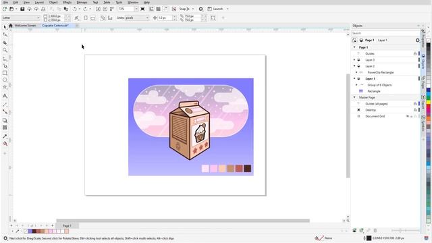Toggle visibility of Layer 3
432x243 pixels.
(358, 60)
